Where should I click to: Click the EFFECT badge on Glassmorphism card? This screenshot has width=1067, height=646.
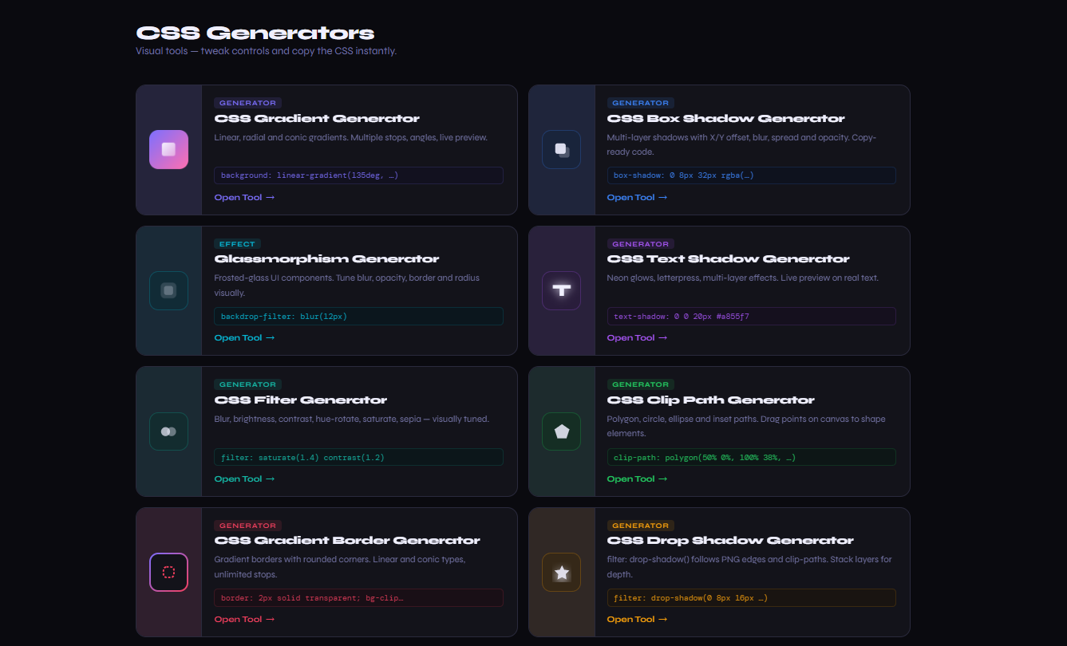click(237, 244)
